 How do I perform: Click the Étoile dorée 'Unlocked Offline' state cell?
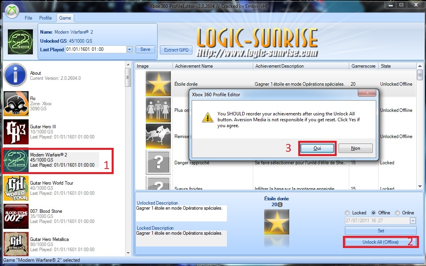pyautogui.click(x=396, y=84)
